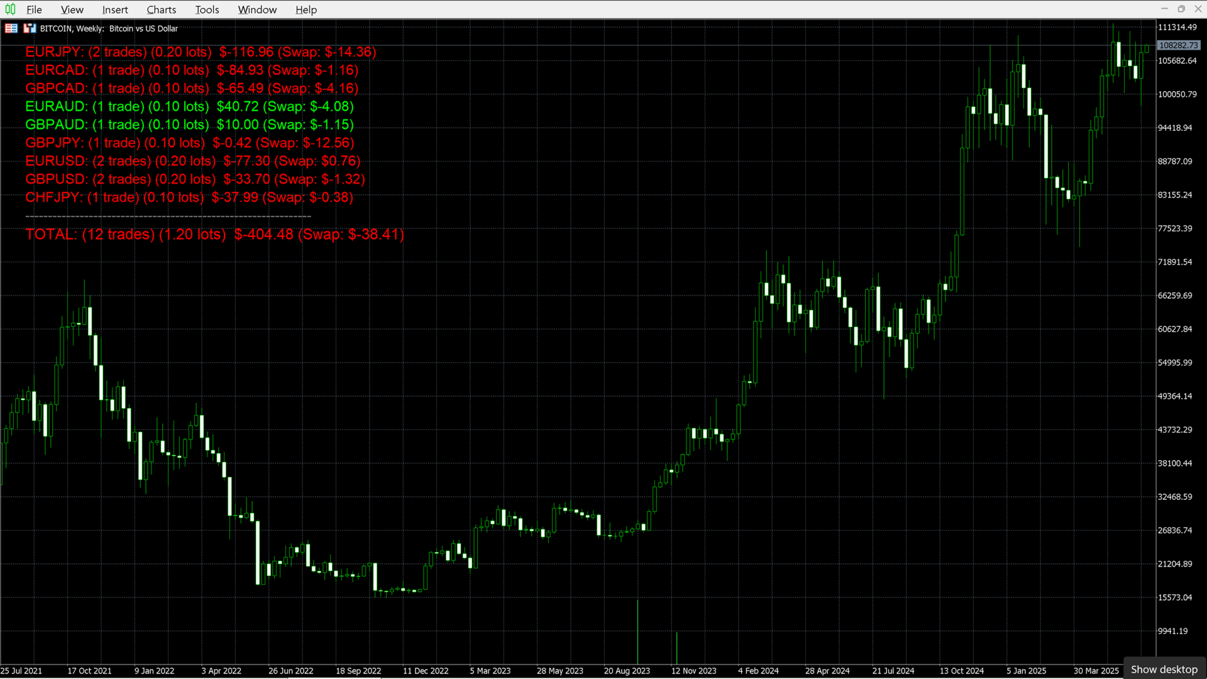1207x679 pixels.
Task: Open the View menu
Action: pyautogui.click(x=72, y=9)
